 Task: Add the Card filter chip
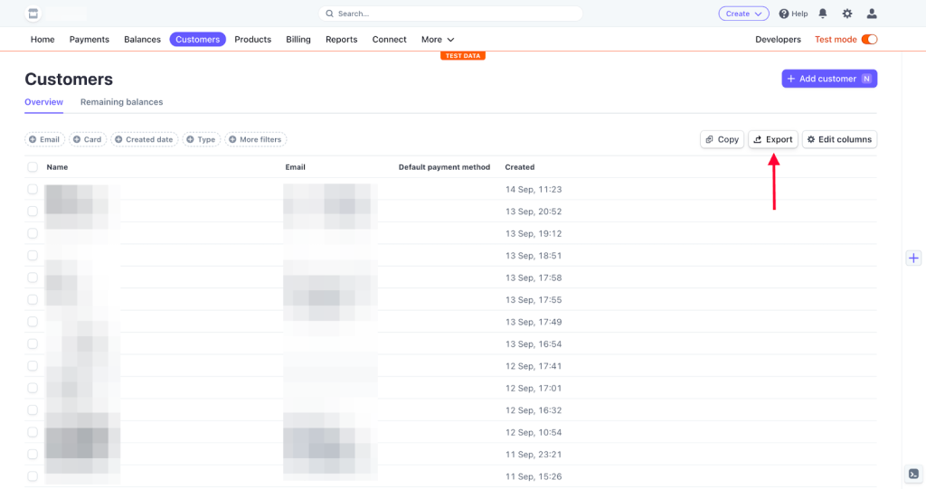[88, 139]
